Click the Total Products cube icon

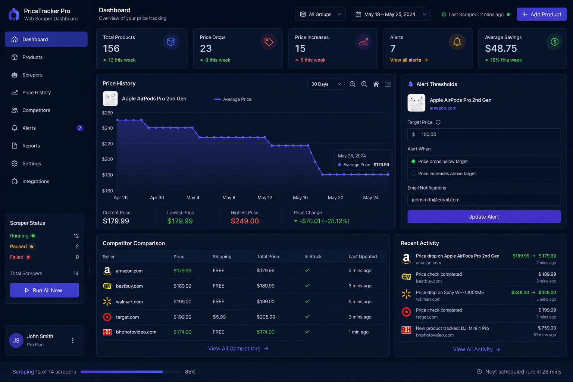coord(171,42)
